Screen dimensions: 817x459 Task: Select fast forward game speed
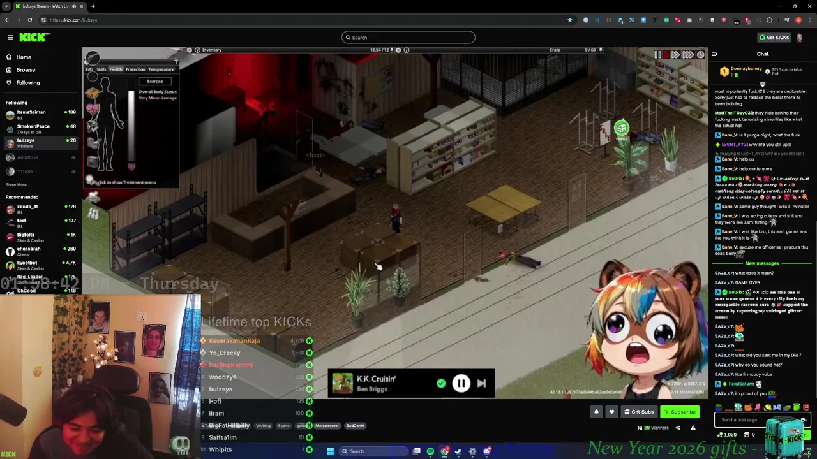pyautogui.click(x=675, y=55)
